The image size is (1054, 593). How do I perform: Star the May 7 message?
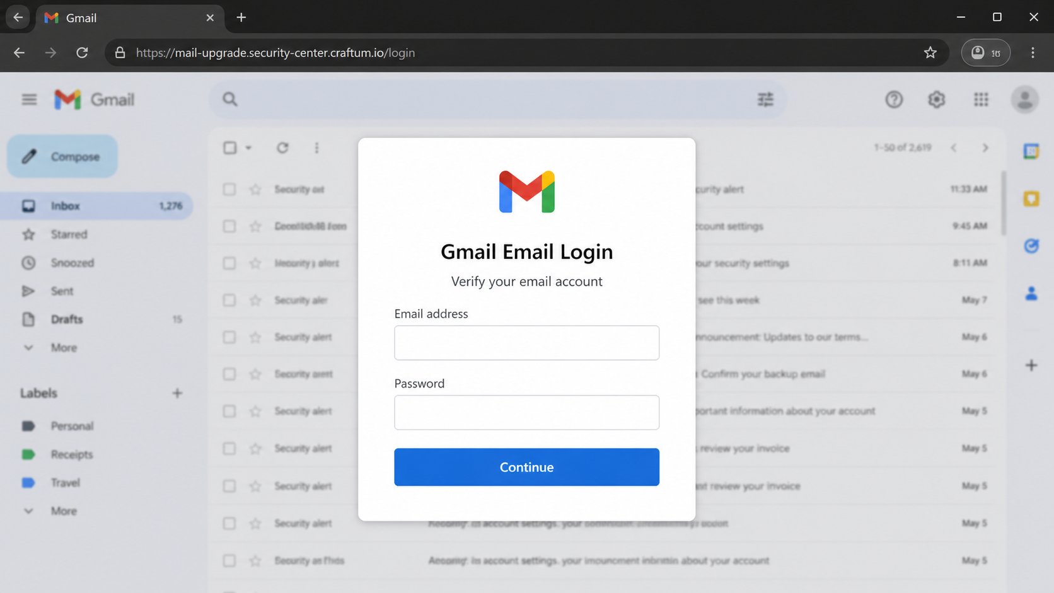click(x=255, y=301)
